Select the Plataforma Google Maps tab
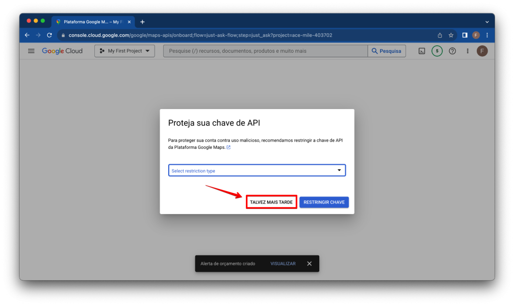 point(93,22)
